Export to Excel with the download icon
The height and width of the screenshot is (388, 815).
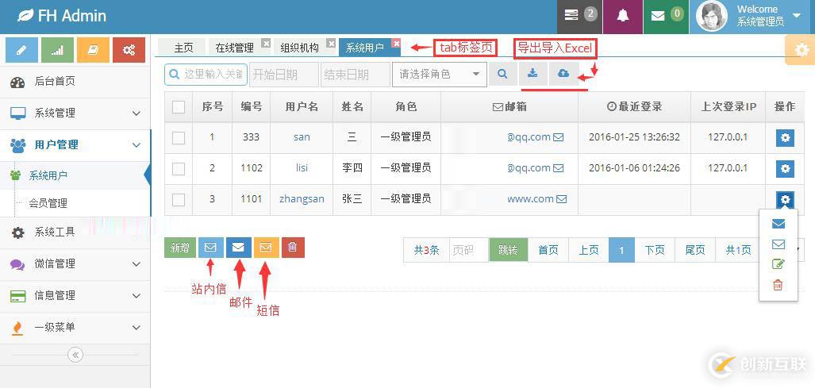(x=532, y=75)
